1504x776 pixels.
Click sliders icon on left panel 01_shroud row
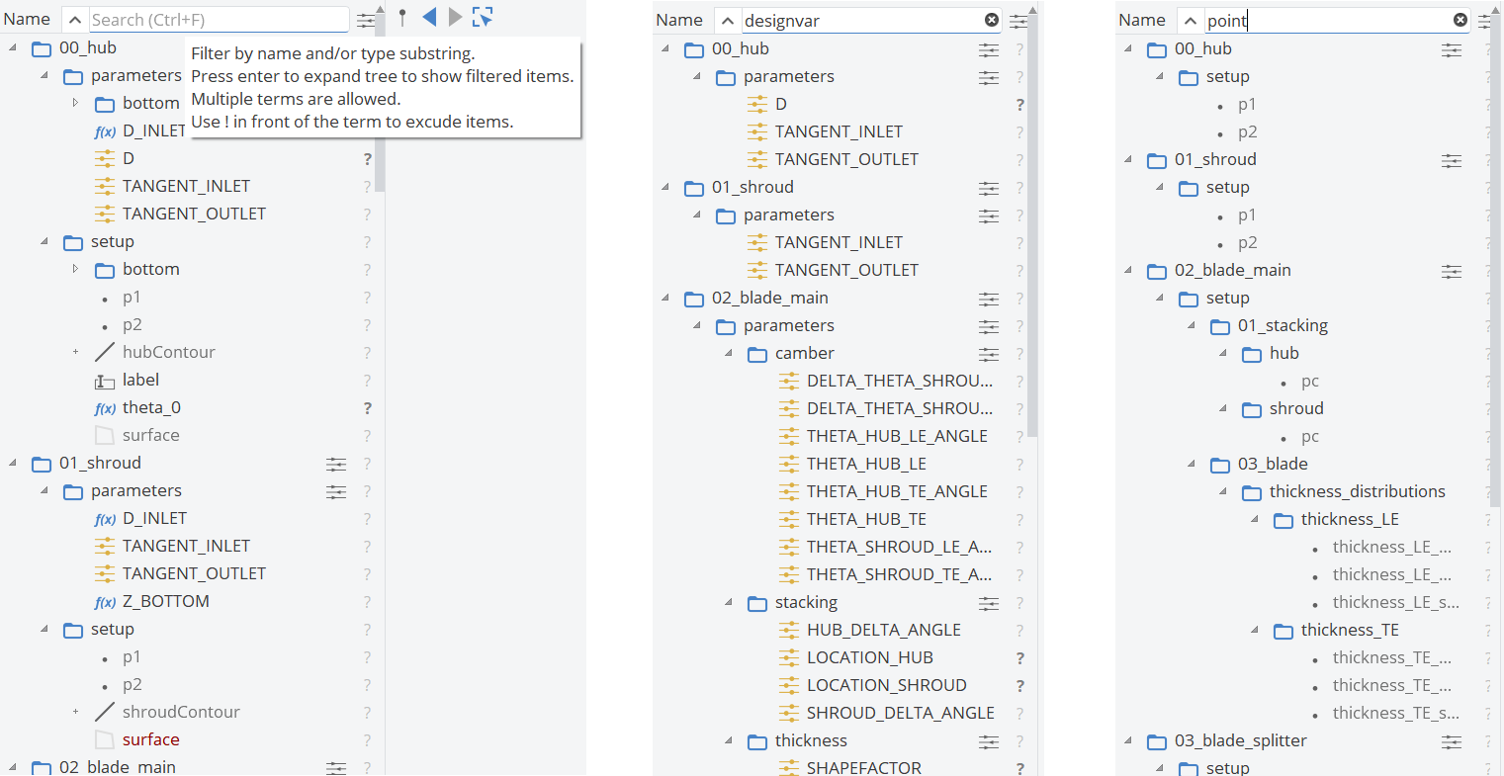click(x=336, y=464)
